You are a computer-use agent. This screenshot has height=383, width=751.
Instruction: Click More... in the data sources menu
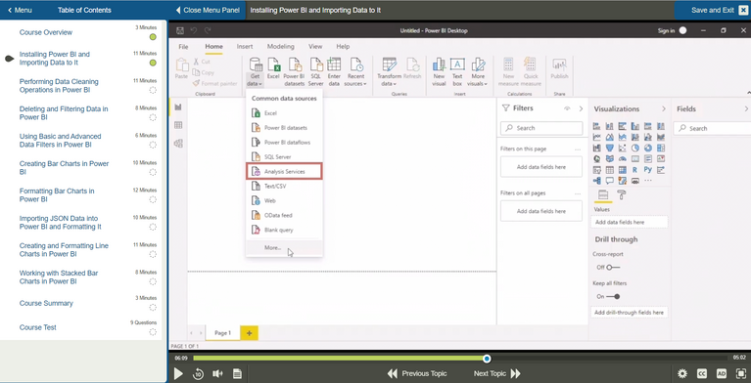pos(285,248)
